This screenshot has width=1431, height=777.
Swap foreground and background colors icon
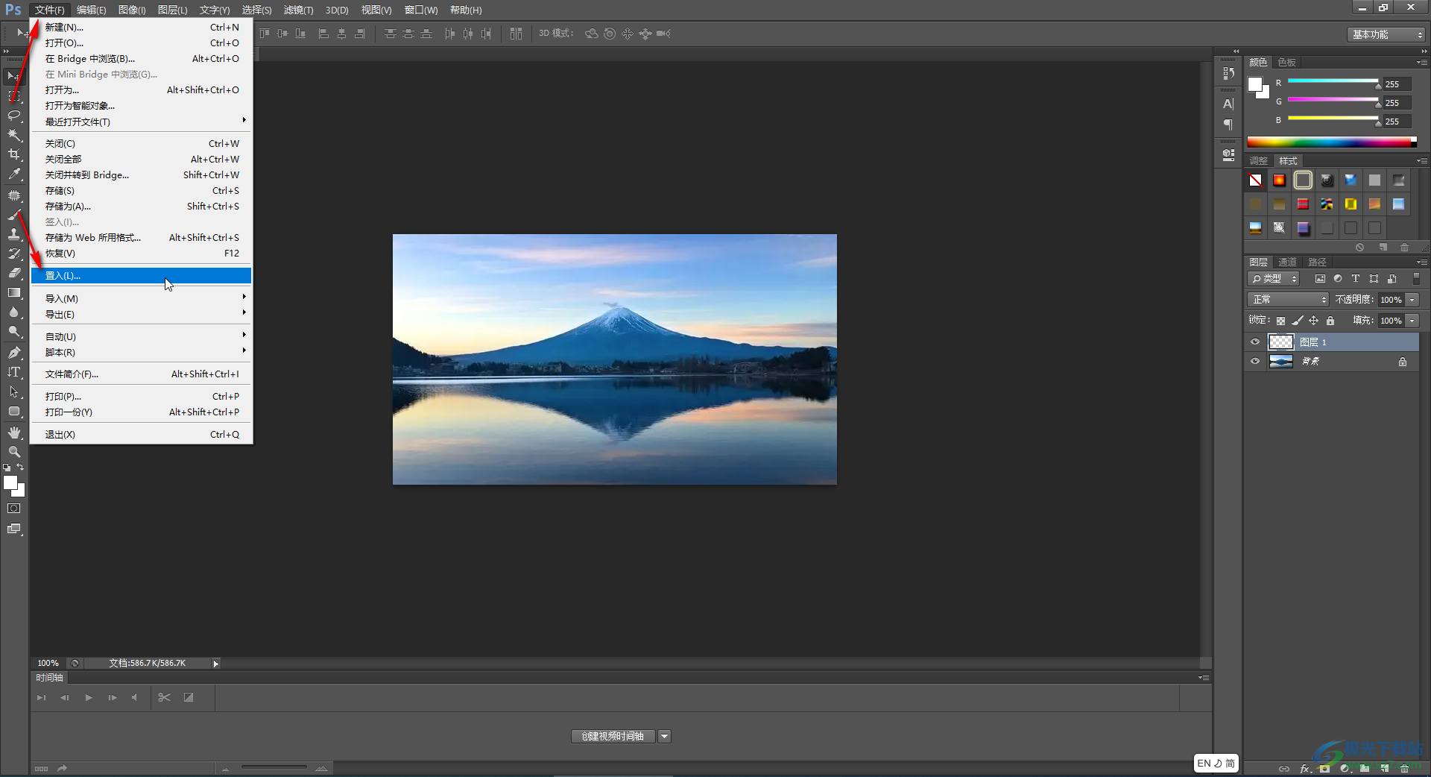20,468
